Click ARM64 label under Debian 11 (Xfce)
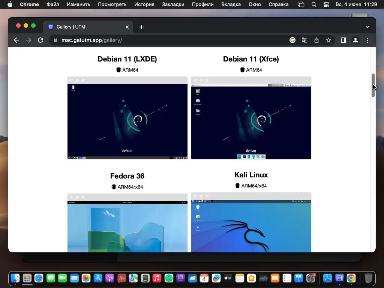 click(251, 70)
